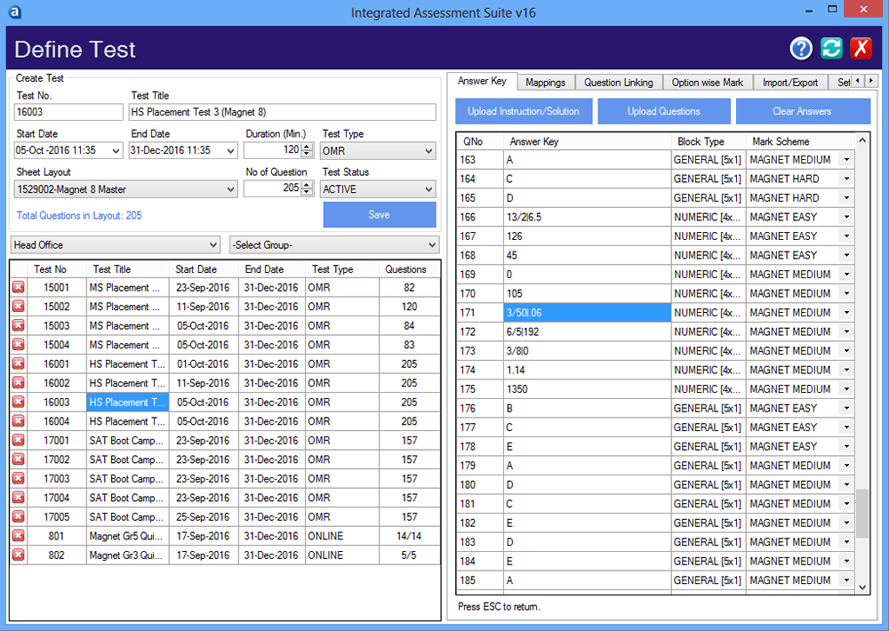Click the Clear Answers button
This screenshot has height=631, width=889.
[x=802, y=111]
